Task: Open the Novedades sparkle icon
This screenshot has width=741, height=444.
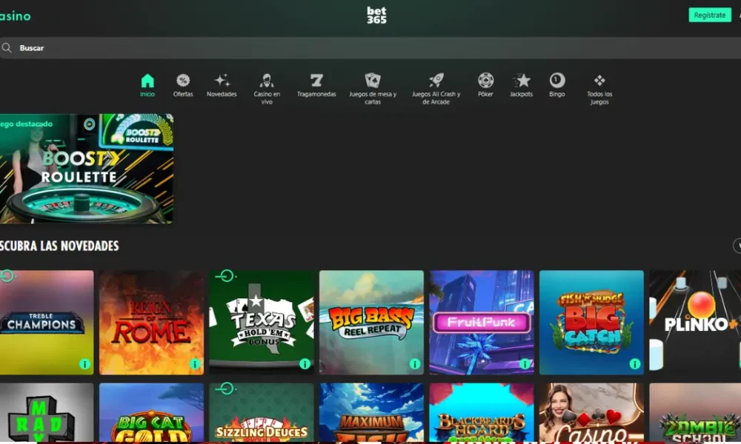Action: (x=222, y=81)
